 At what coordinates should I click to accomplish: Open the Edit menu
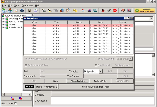pos(10,5)
